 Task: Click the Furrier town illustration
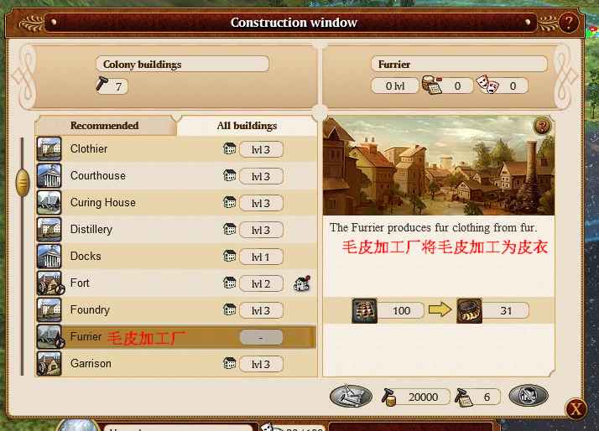coord(439,166)
